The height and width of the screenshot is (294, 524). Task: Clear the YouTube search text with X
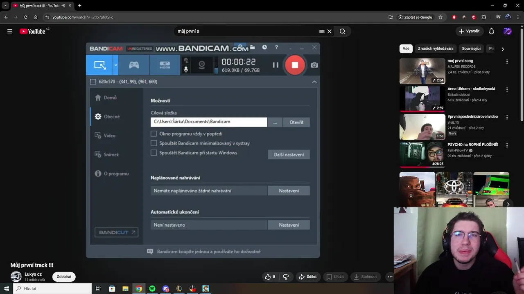329,31
